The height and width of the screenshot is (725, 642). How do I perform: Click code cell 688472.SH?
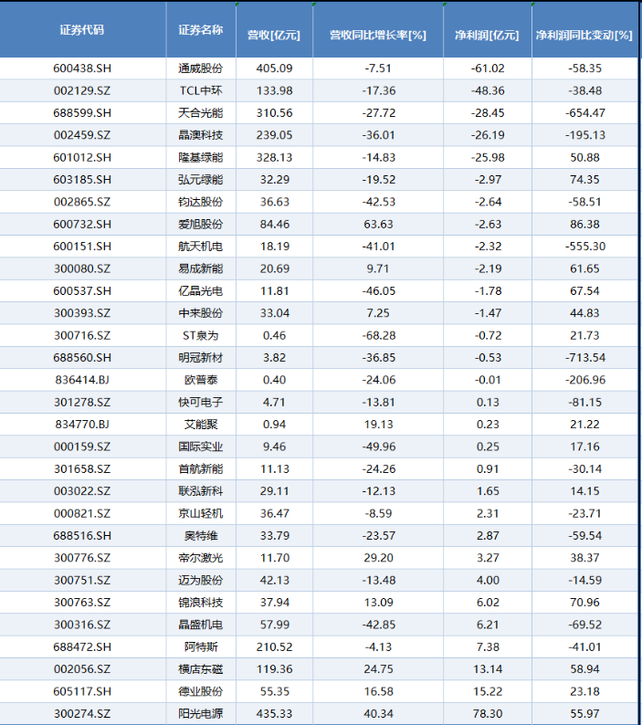(82, 646)
